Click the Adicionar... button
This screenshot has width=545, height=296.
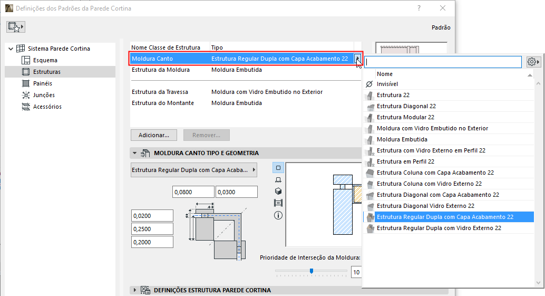tap(153, 135)
